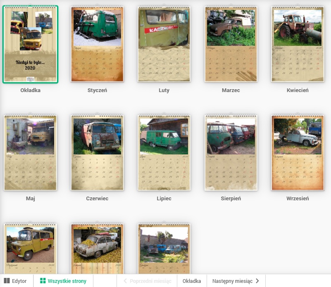Open the Czerwiec calendar page thumbnail
The width and height of the screenshot is (331, 287).
(97, 153)
